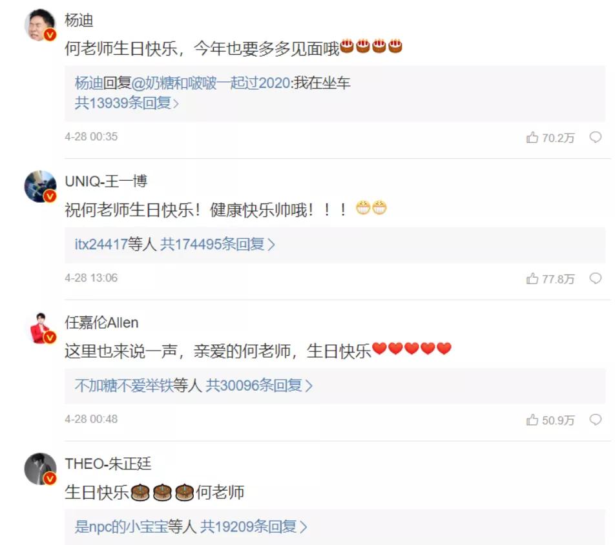This screenshot has width=615, height=545.
Task: Reply to 杨迪's comment via bubble icon
Action: (596, 138)
